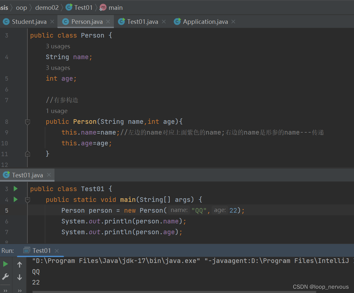Click the constructor closing fold marker
Viewport: 354px width, 293px height.
[27, 154]
